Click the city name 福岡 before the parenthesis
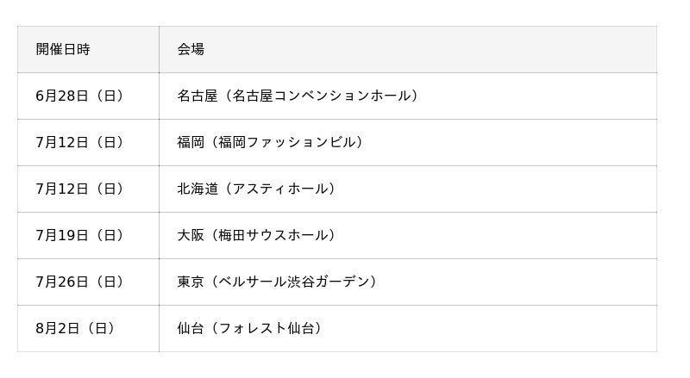The width and height of the screenshot is (690, 378). point(191,142)
